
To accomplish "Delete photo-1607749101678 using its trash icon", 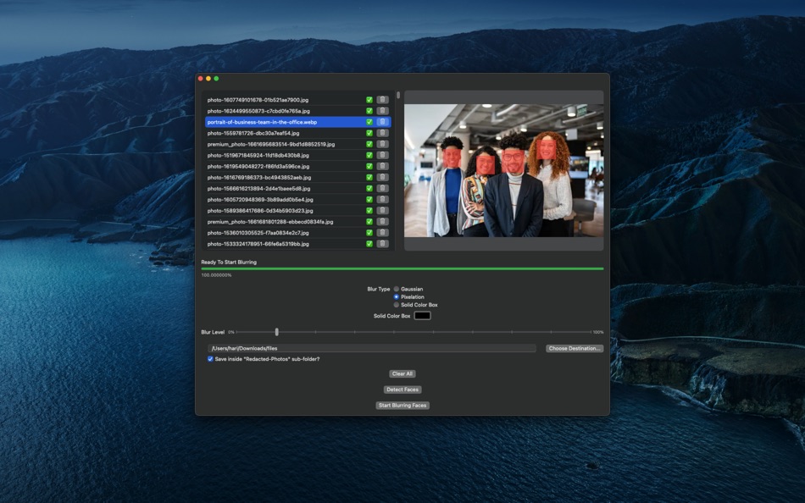I will 382,100.
